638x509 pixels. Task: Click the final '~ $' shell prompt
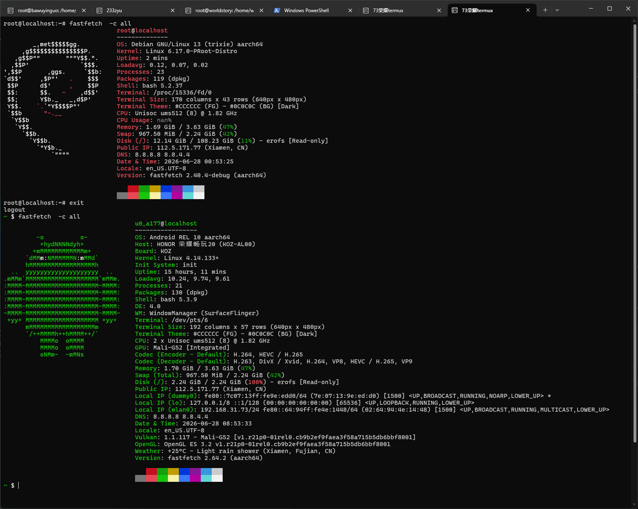click(9, 485)
